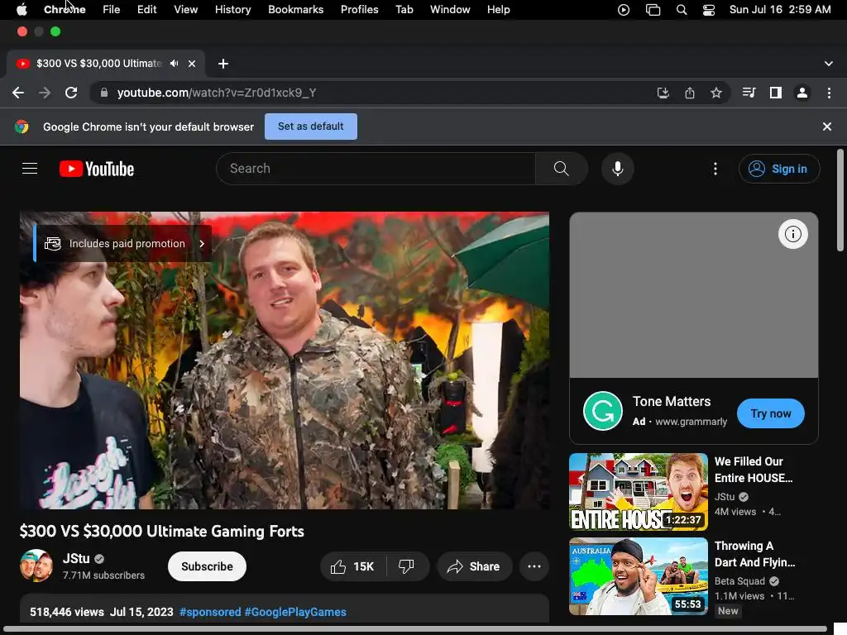
Task: Go back with the browser back arrow
Action: 18,93
